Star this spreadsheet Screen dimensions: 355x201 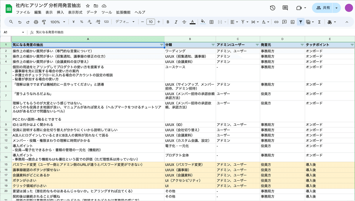[88, 6]
